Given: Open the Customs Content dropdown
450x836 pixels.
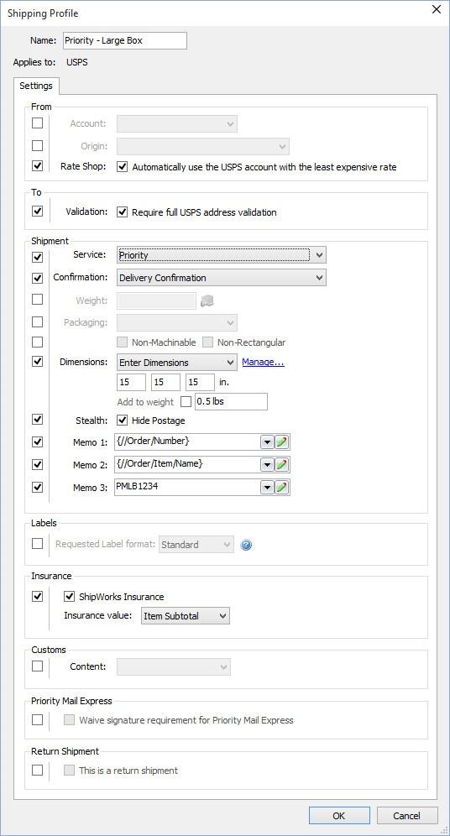Looking at the screenshot, I should 174,666.
